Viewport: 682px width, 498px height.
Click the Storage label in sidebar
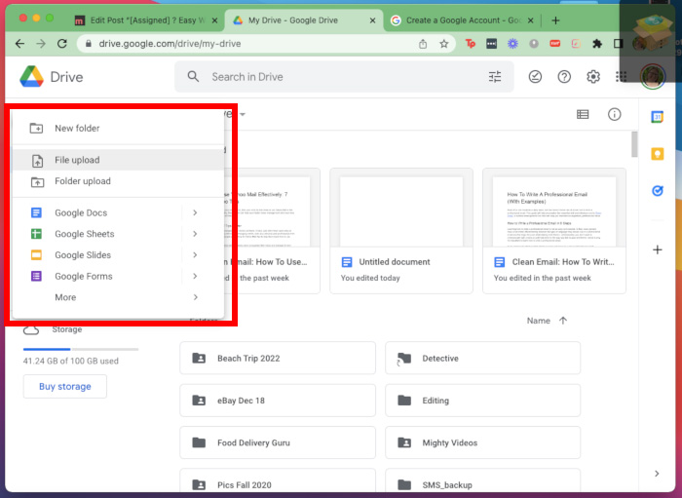(67, 329)
